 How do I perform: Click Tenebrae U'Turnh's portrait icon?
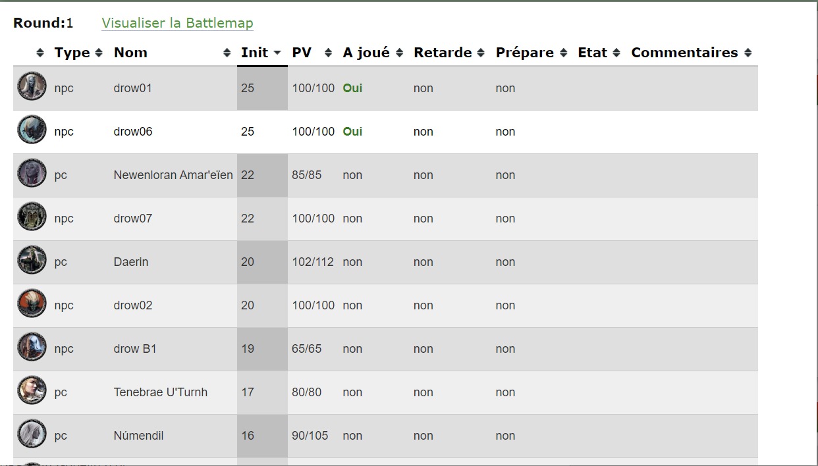coord(32,391)
